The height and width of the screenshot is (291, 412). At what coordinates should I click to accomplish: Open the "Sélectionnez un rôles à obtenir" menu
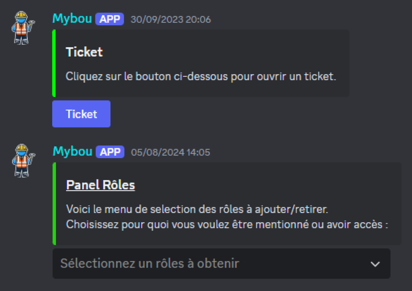pyautogui.click(x=150, y=264)
